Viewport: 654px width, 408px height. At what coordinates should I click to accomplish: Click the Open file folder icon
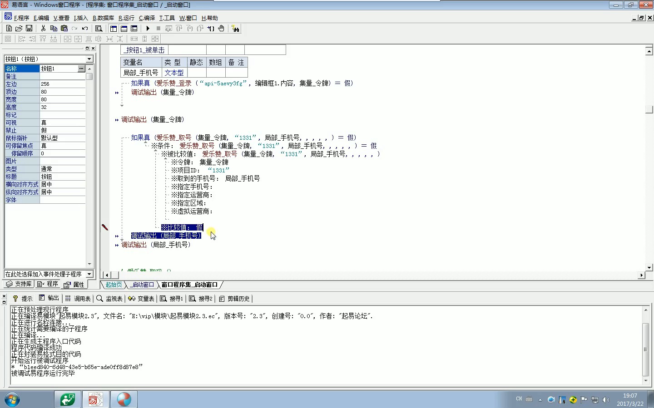pos(19,28)
